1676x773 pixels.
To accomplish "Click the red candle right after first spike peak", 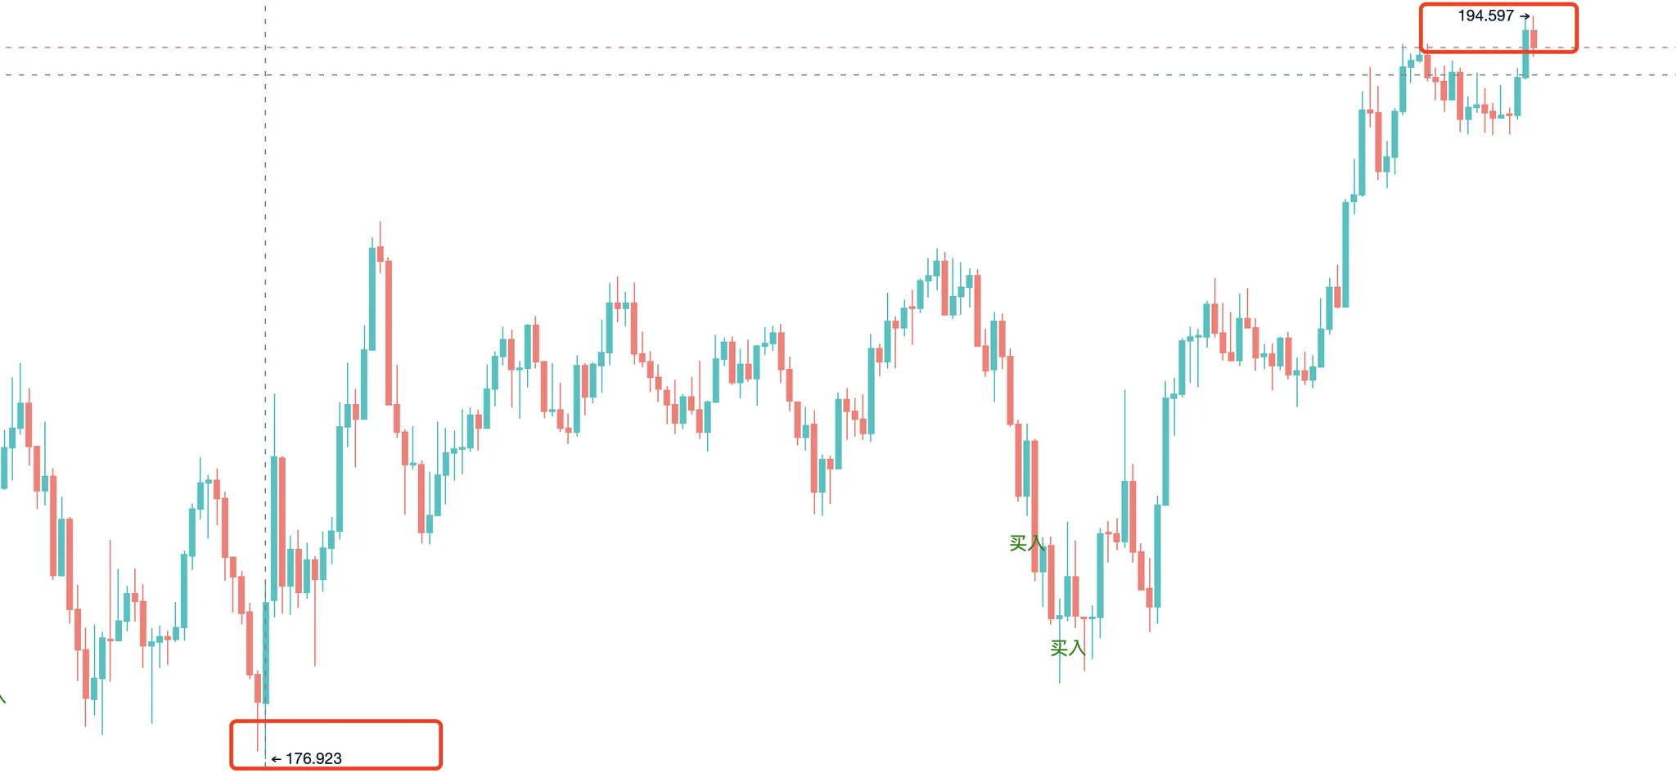I will (380, 254).
